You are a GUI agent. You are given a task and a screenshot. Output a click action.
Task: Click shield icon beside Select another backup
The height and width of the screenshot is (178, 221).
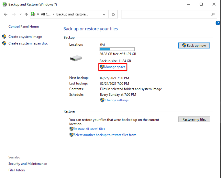point(71,135)
